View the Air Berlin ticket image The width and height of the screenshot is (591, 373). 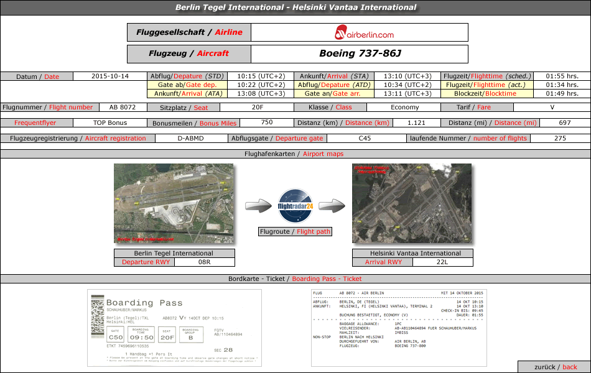tap(399, 328)
